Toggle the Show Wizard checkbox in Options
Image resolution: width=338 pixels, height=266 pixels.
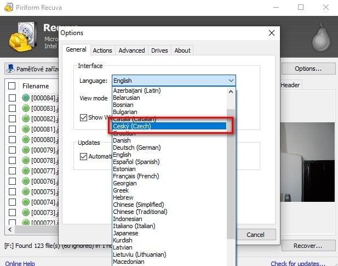[x=83, y=117]
